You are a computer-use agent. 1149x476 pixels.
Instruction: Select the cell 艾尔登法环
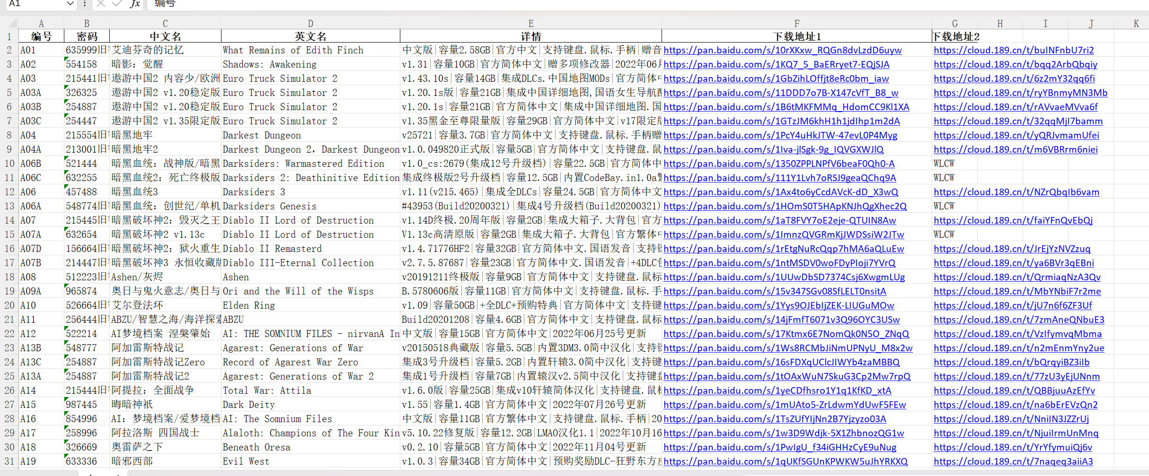point(165,305)
